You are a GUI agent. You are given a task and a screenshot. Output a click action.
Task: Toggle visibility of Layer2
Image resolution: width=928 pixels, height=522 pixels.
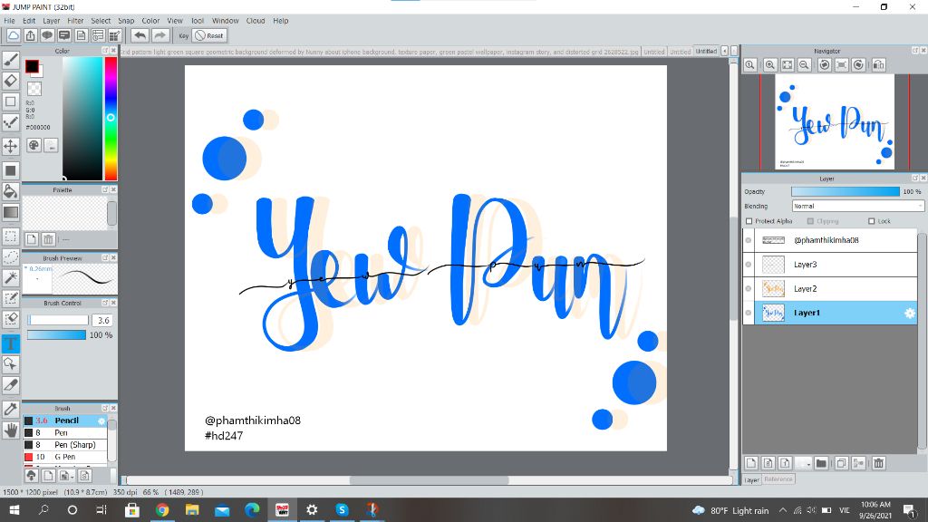[749, 289]
